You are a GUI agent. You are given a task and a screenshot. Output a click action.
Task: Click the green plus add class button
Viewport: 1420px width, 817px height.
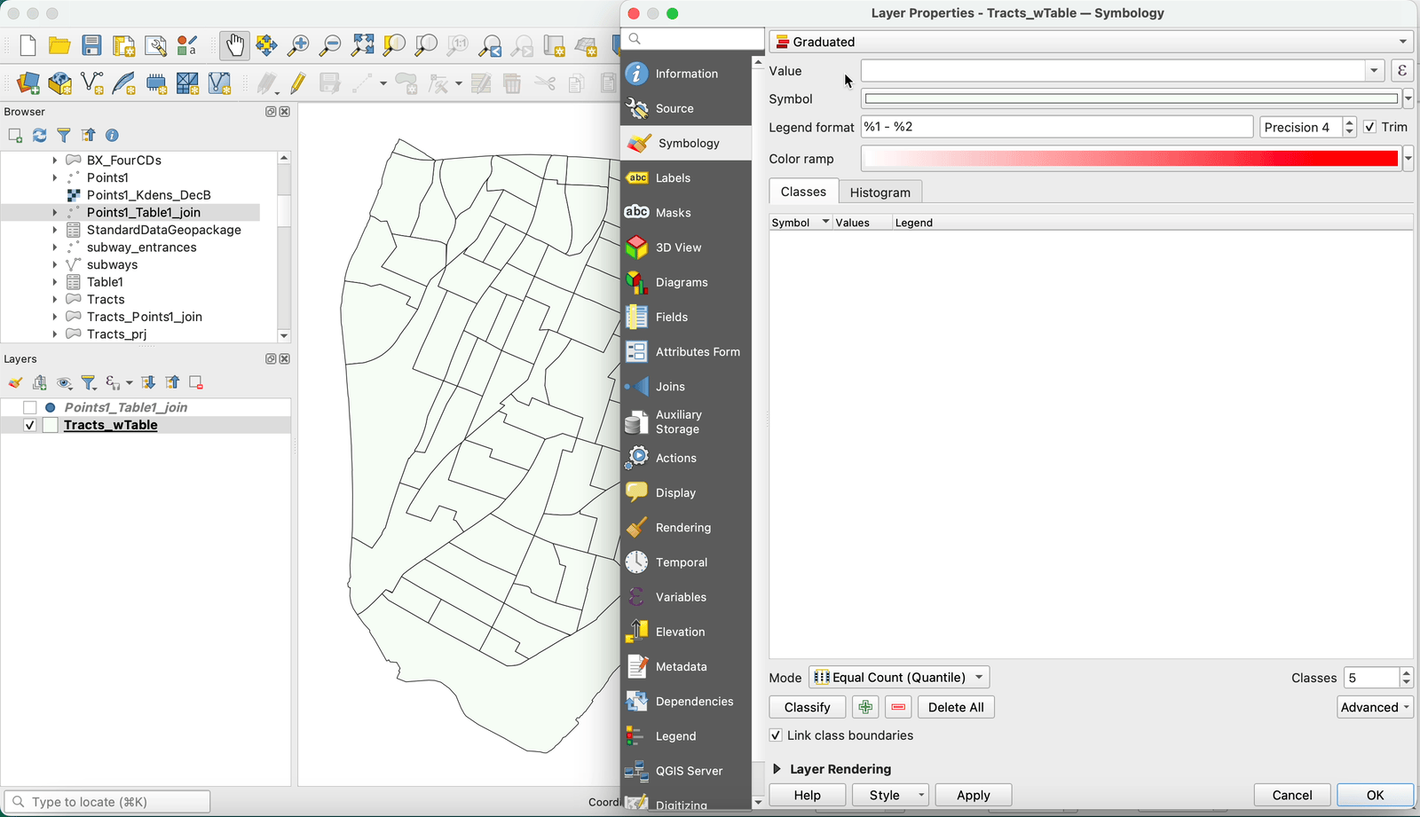(x=865, y=707)
